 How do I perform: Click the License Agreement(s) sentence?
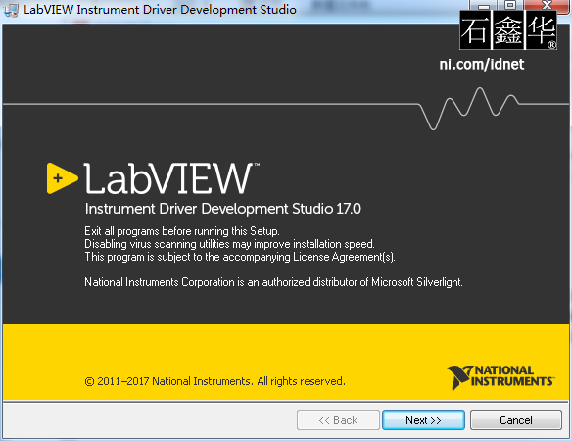(x=240, y=257)
